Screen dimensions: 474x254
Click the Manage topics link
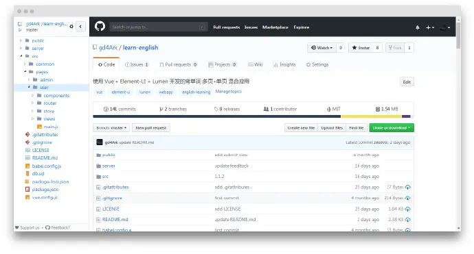229,92
